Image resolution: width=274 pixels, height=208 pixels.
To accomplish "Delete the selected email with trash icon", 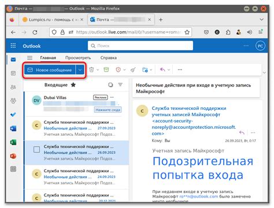I will pyautogui.click(x=91, y=70).
